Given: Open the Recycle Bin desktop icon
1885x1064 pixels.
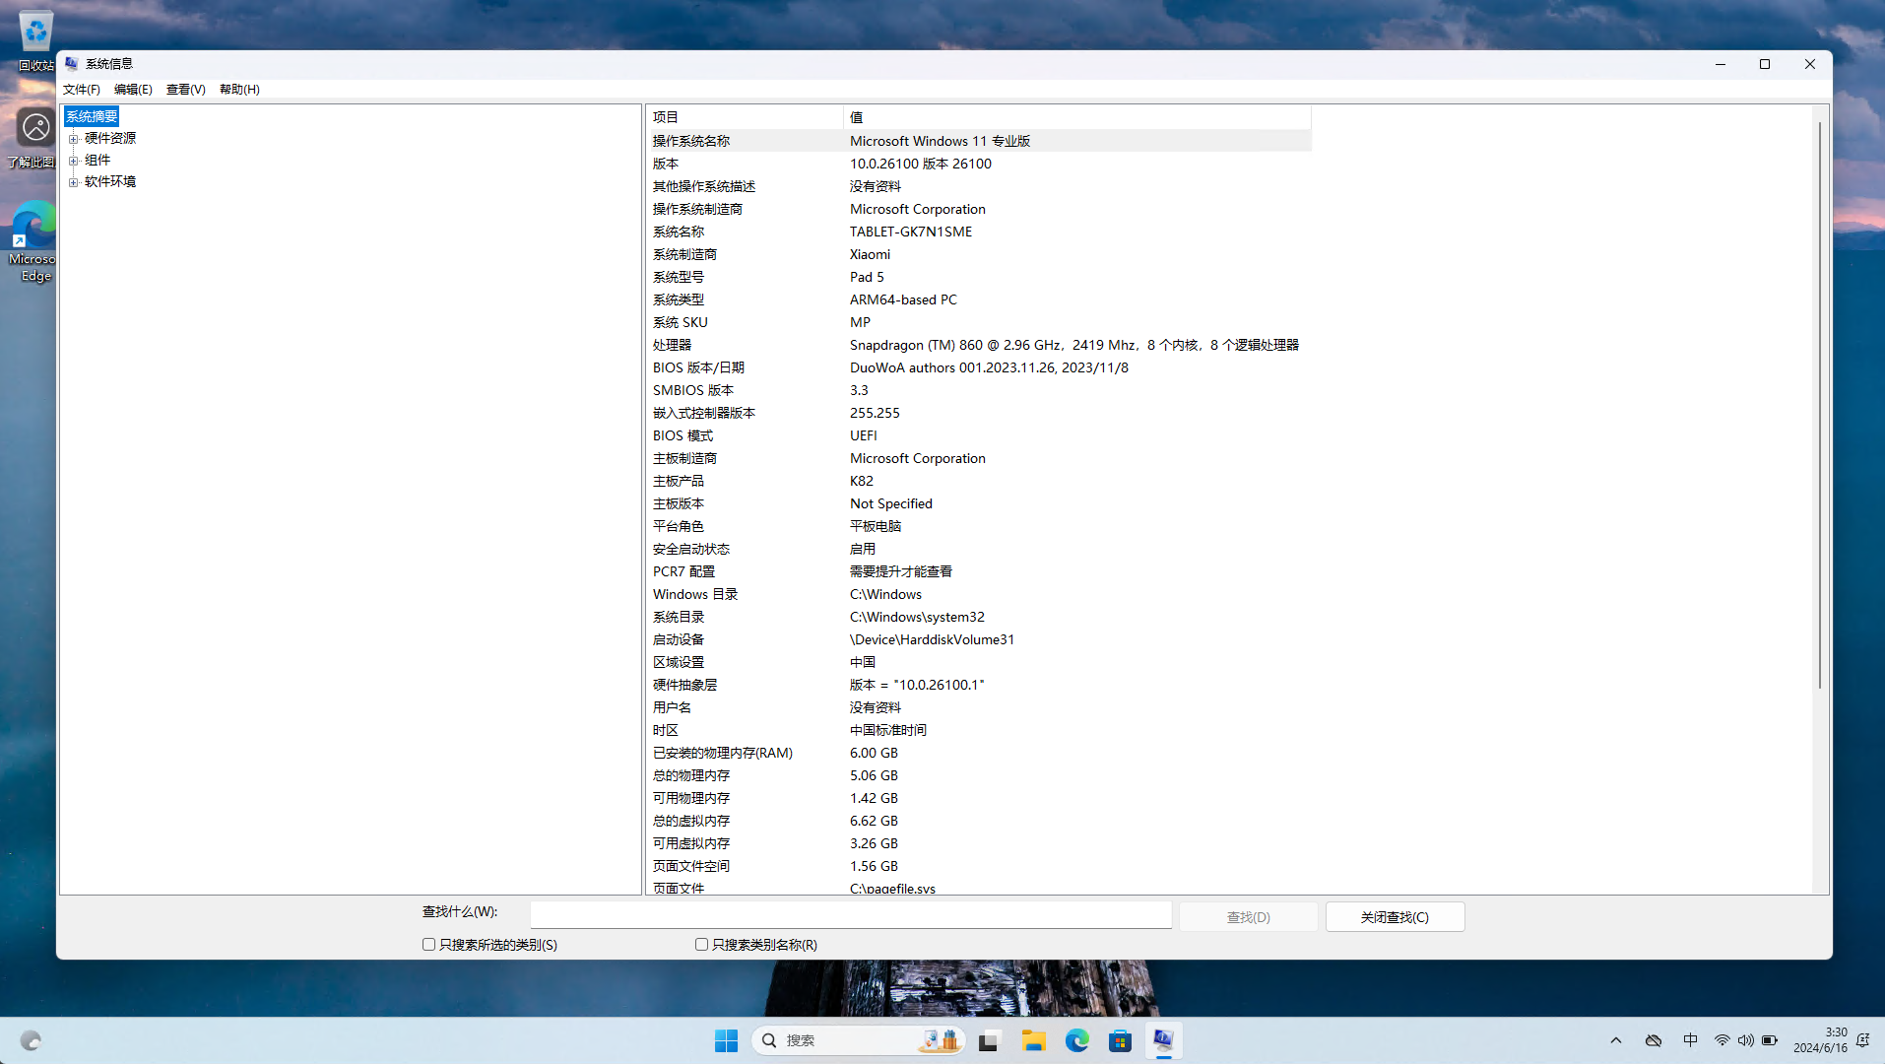Looking at the screenshot, I should click(x=35, y=34).
